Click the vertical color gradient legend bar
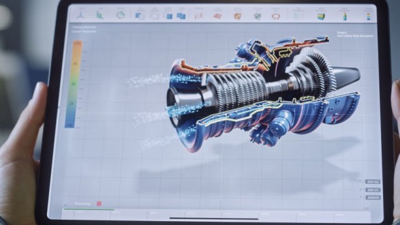 74,84
